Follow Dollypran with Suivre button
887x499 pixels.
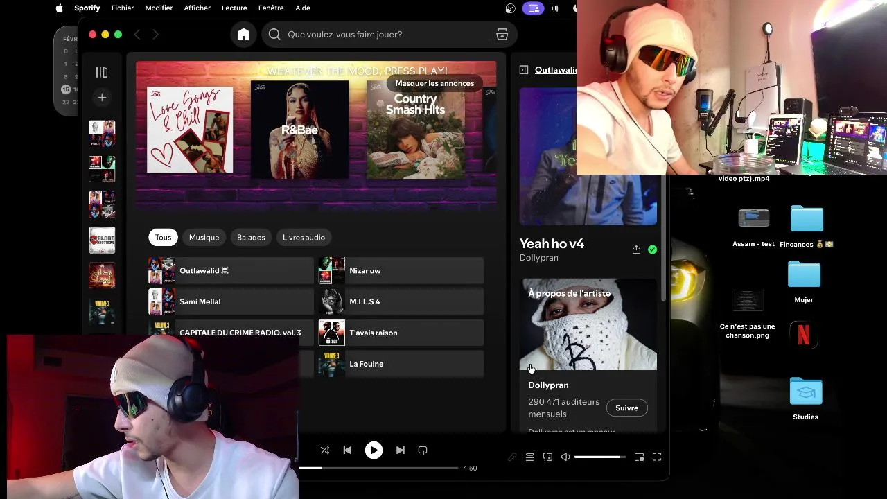pyautogui.click(x=626, y=408)
